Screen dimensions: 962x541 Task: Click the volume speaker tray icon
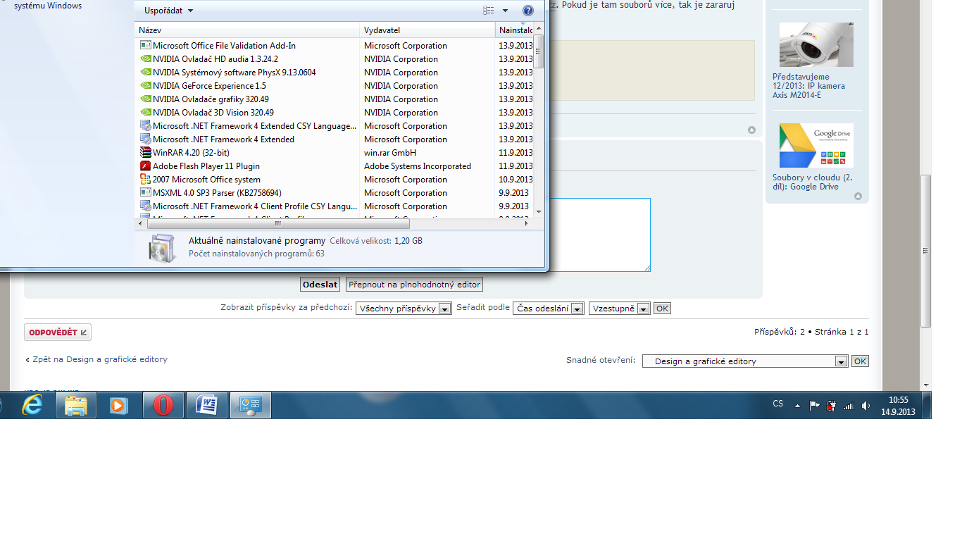[866, 406]
